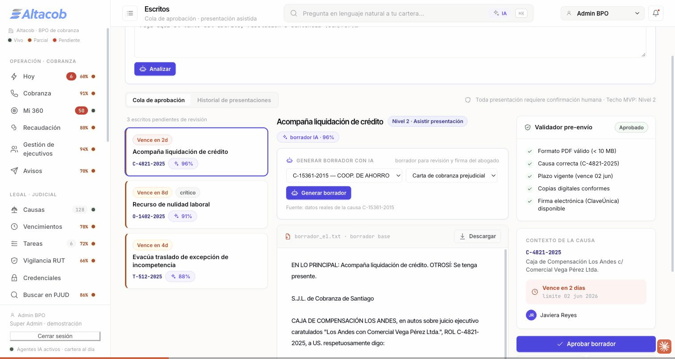
Task: Open the Carta de cobranza prejudicial dropdown
Action: tap(452, 175)
